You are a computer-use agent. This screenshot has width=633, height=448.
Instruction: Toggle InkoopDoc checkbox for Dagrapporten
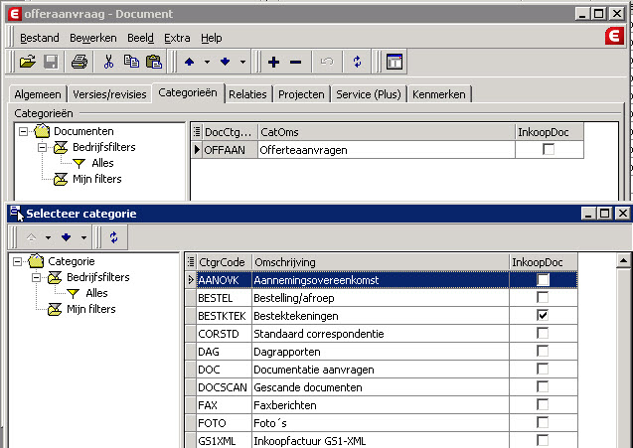tap(543, 351)
